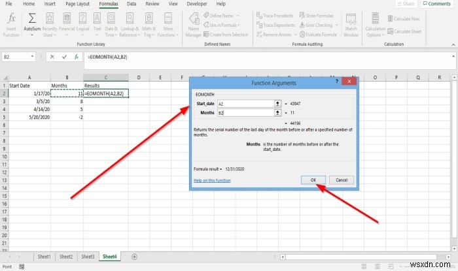
Task: Expand the Name Box dropdown
Action: point(32,57)
